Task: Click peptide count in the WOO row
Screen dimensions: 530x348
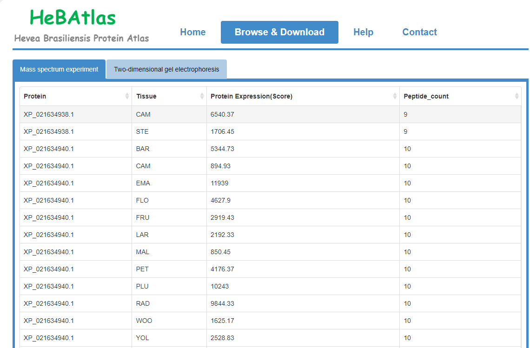Action: pyautogui.click(x=407, y=321)
